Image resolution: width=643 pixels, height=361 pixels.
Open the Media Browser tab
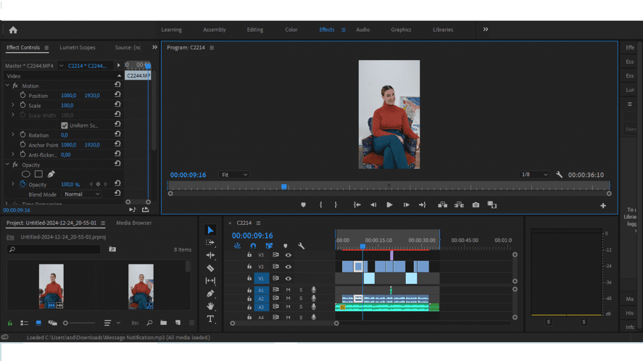point(134,223)
